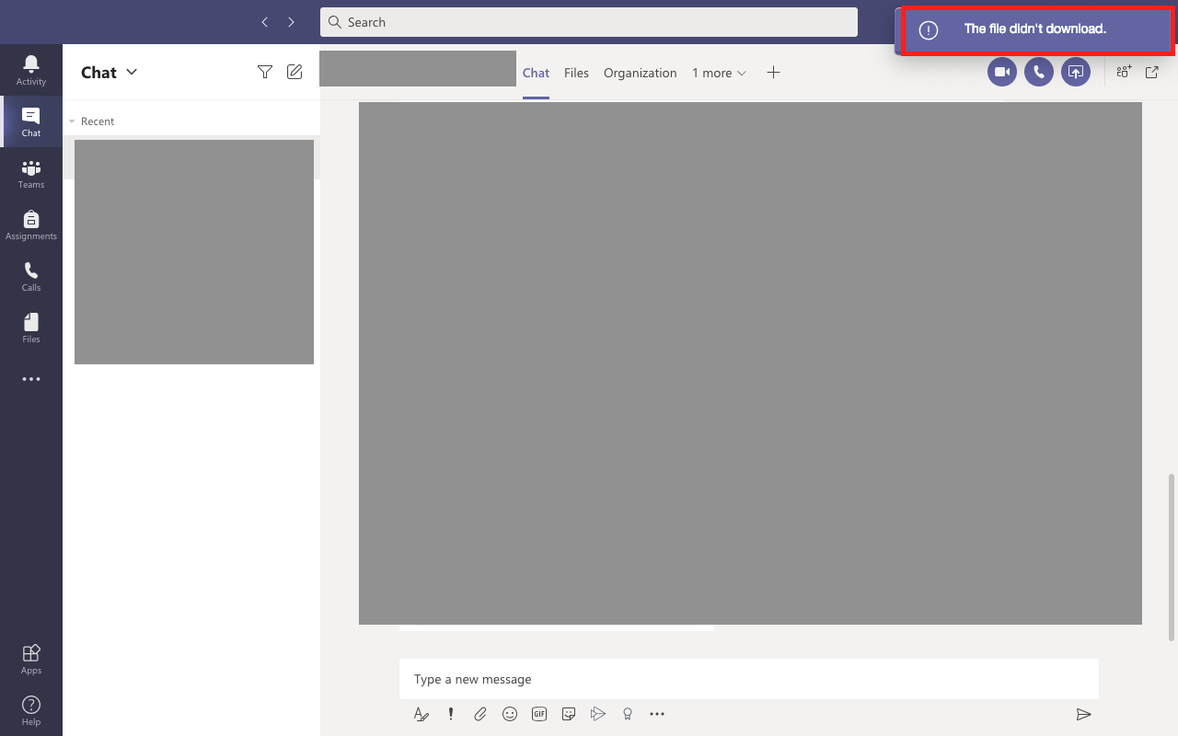Image resolution: width=1178 pixels, height=736 pixels.
Task: Open the sticker picker
Action: [x=569, y=714]
